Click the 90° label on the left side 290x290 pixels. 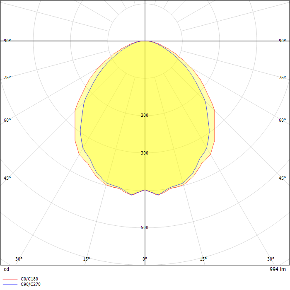click(x=7, y=41)
